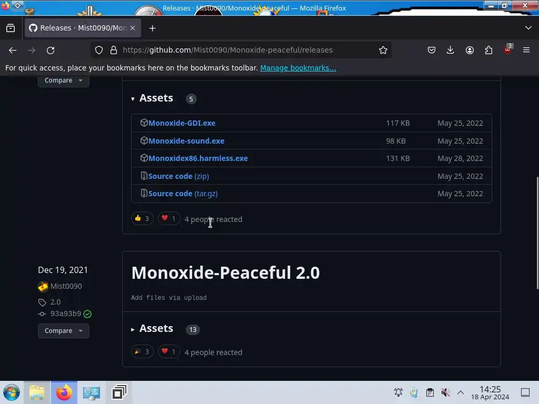Open the upper Compare dropdown button

pyautogui.click(x=64, y=80)
